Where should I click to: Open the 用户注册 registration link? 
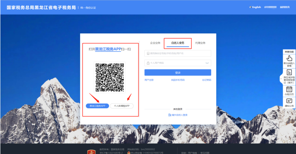click(x=149, y=80)
